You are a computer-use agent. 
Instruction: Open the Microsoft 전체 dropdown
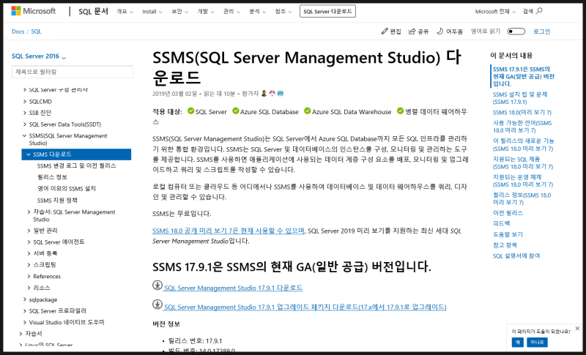click(496, 12)
